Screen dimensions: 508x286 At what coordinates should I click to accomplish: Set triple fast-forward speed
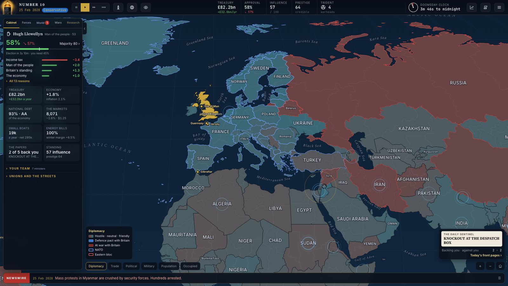click(x=104, y=7)
